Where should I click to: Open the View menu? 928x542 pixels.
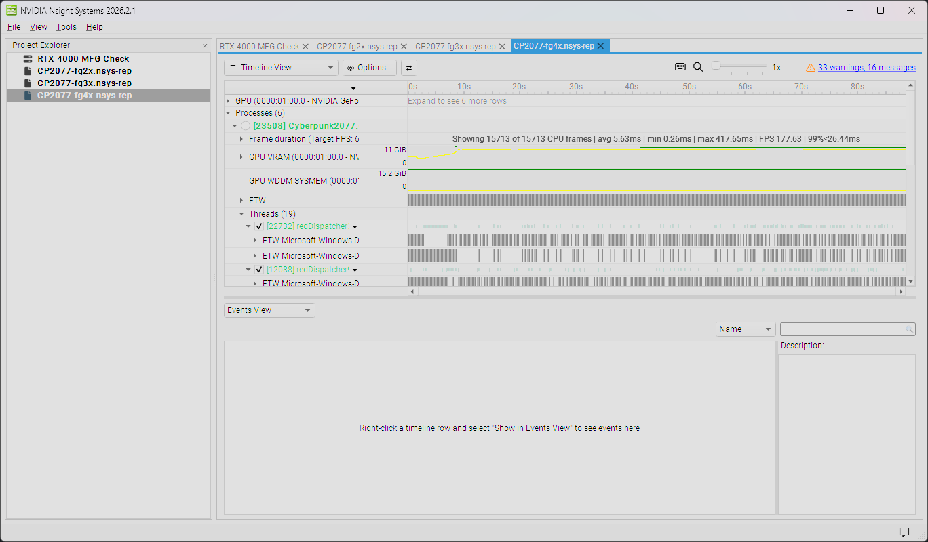[x=39, y=27]
